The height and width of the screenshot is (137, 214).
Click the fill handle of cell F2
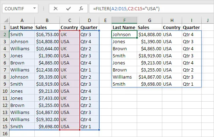tap(137, 38)
